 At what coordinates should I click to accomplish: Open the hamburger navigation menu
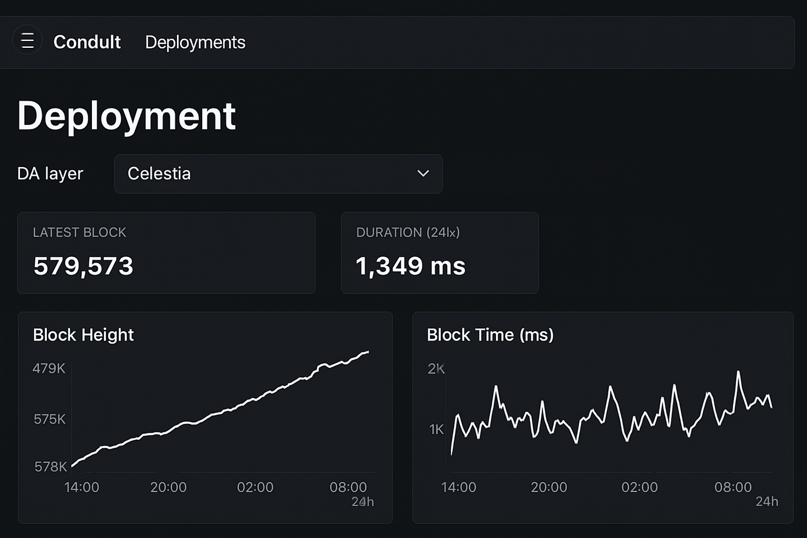coord(27,39)
